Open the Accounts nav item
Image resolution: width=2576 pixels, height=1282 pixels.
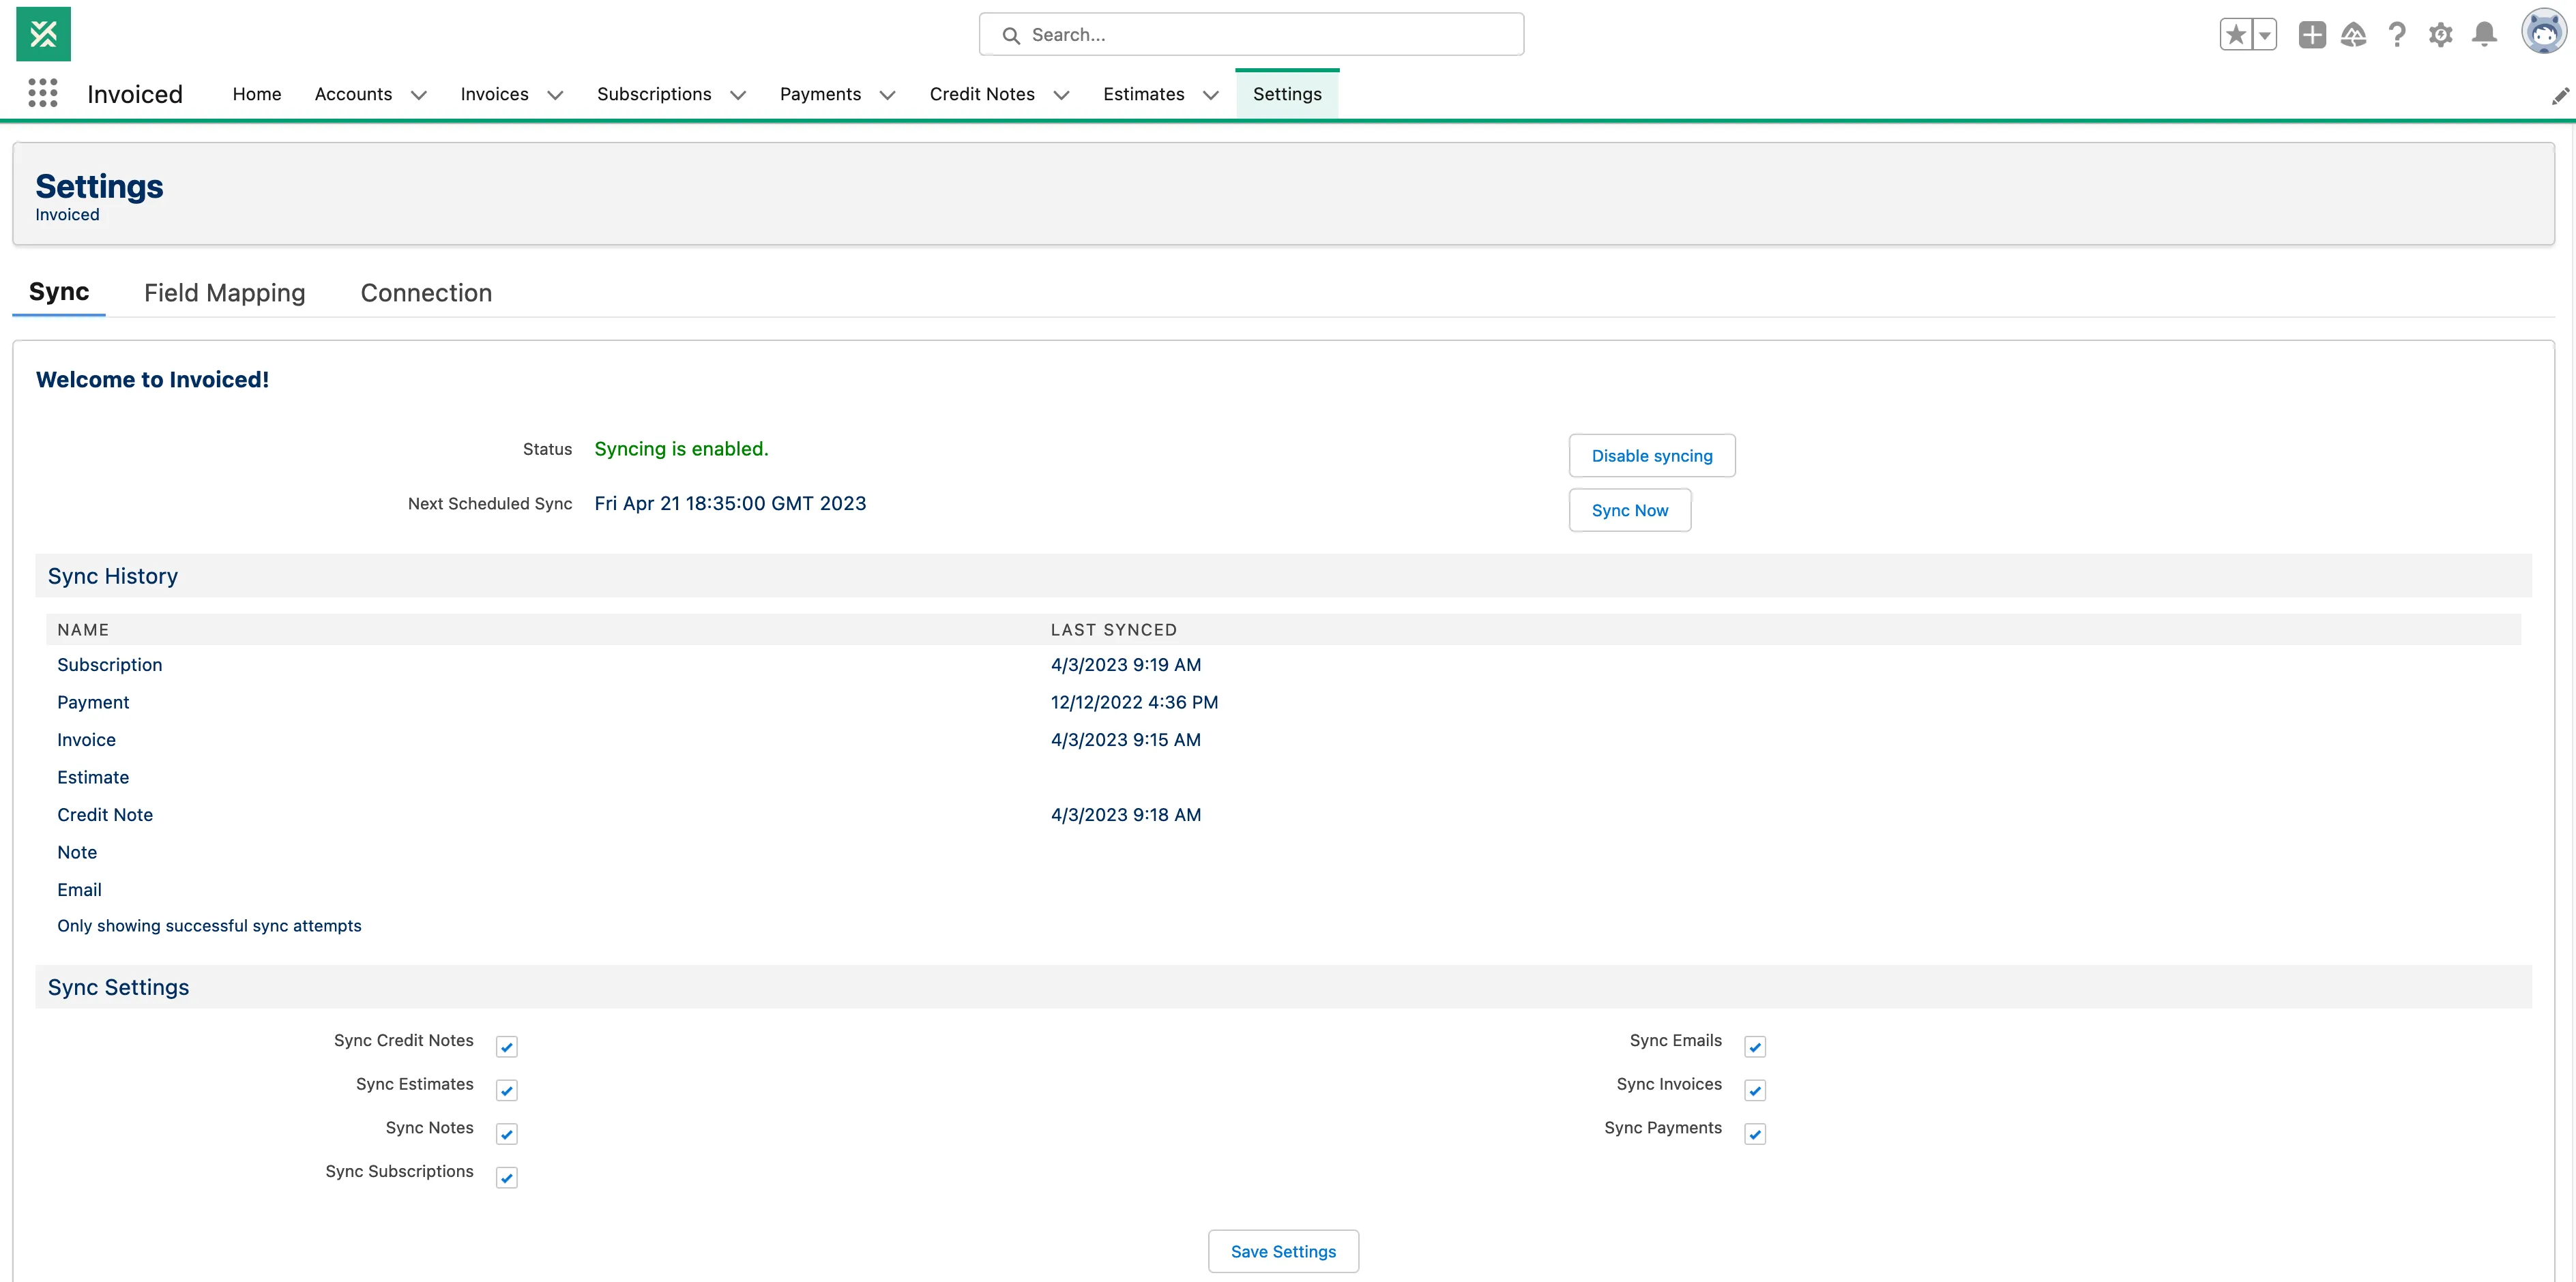tap(353, 94)
